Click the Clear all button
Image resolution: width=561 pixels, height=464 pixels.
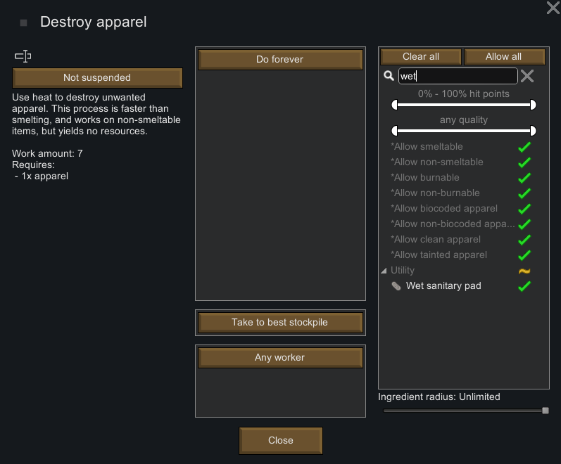coord(421,56)
